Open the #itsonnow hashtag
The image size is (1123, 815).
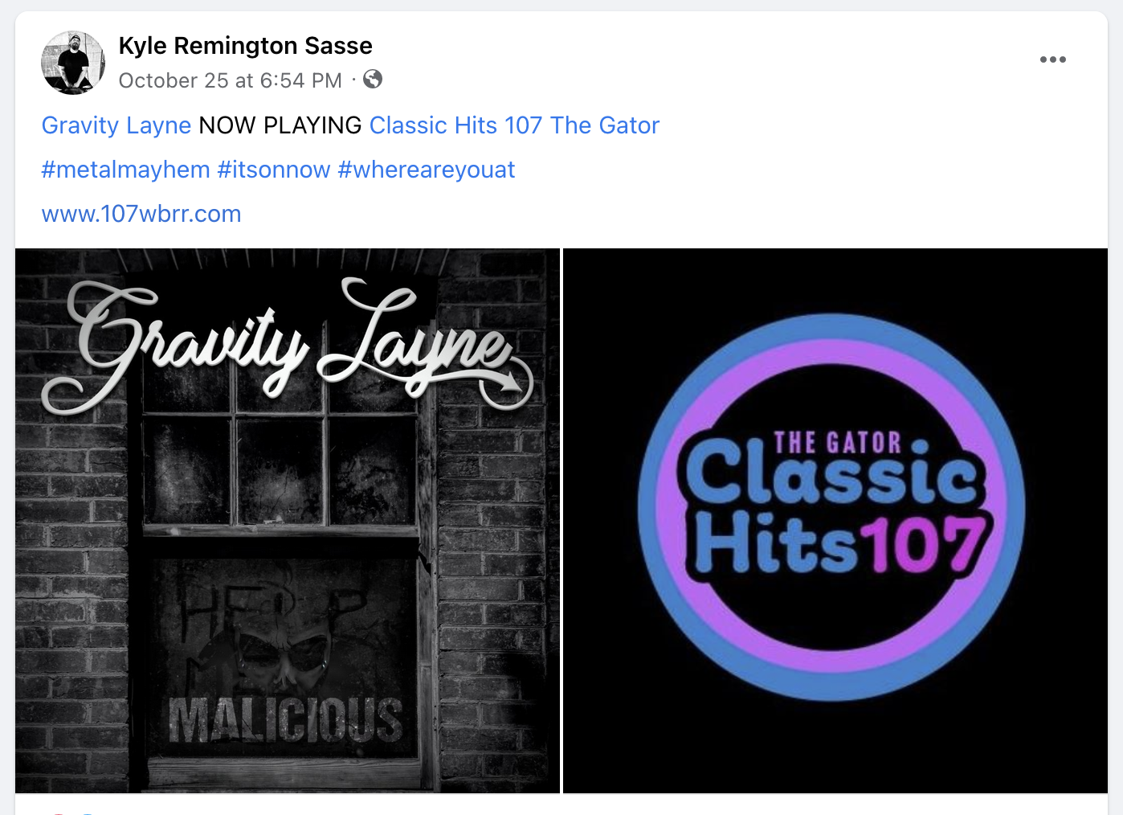274,170
